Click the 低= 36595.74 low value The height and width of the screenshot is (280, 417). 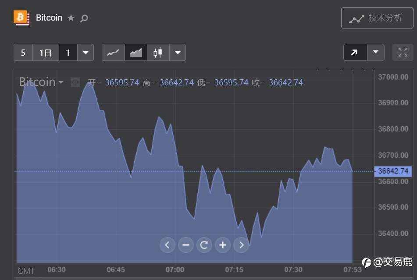[x=223, y=83]
